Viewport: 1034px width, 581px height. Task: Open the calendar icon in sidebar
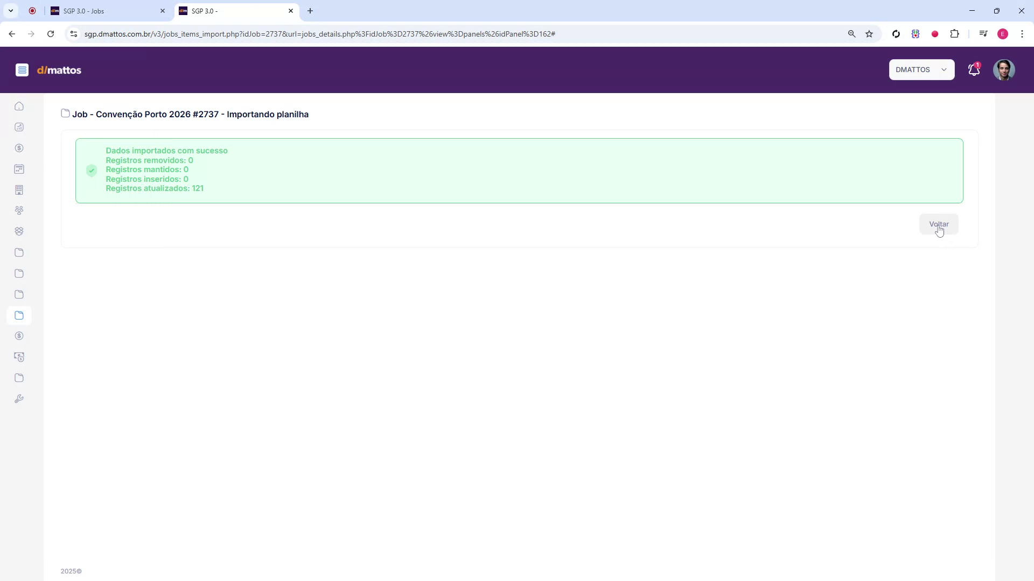tap(19, 169)
